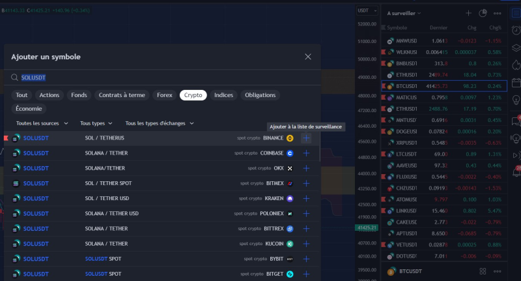Open calendar icon in right sidebar

[516, 82]
